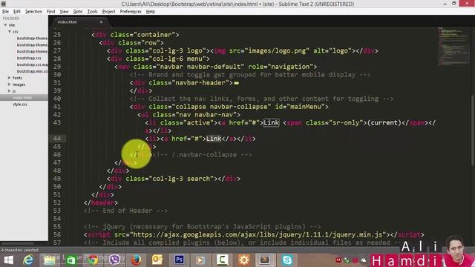Click the Sublime Text title bar app icon
This screenshot has width=475, height=267.
(x=3, y=4)
